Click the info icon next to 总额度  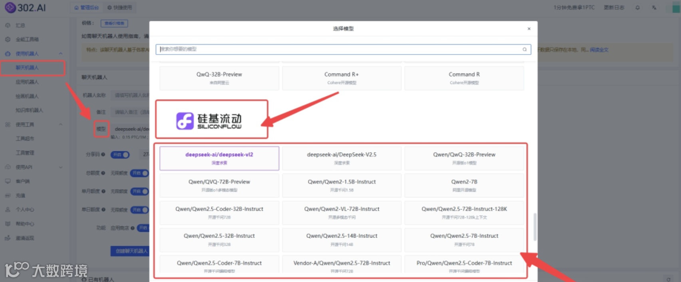coord(103,173)
